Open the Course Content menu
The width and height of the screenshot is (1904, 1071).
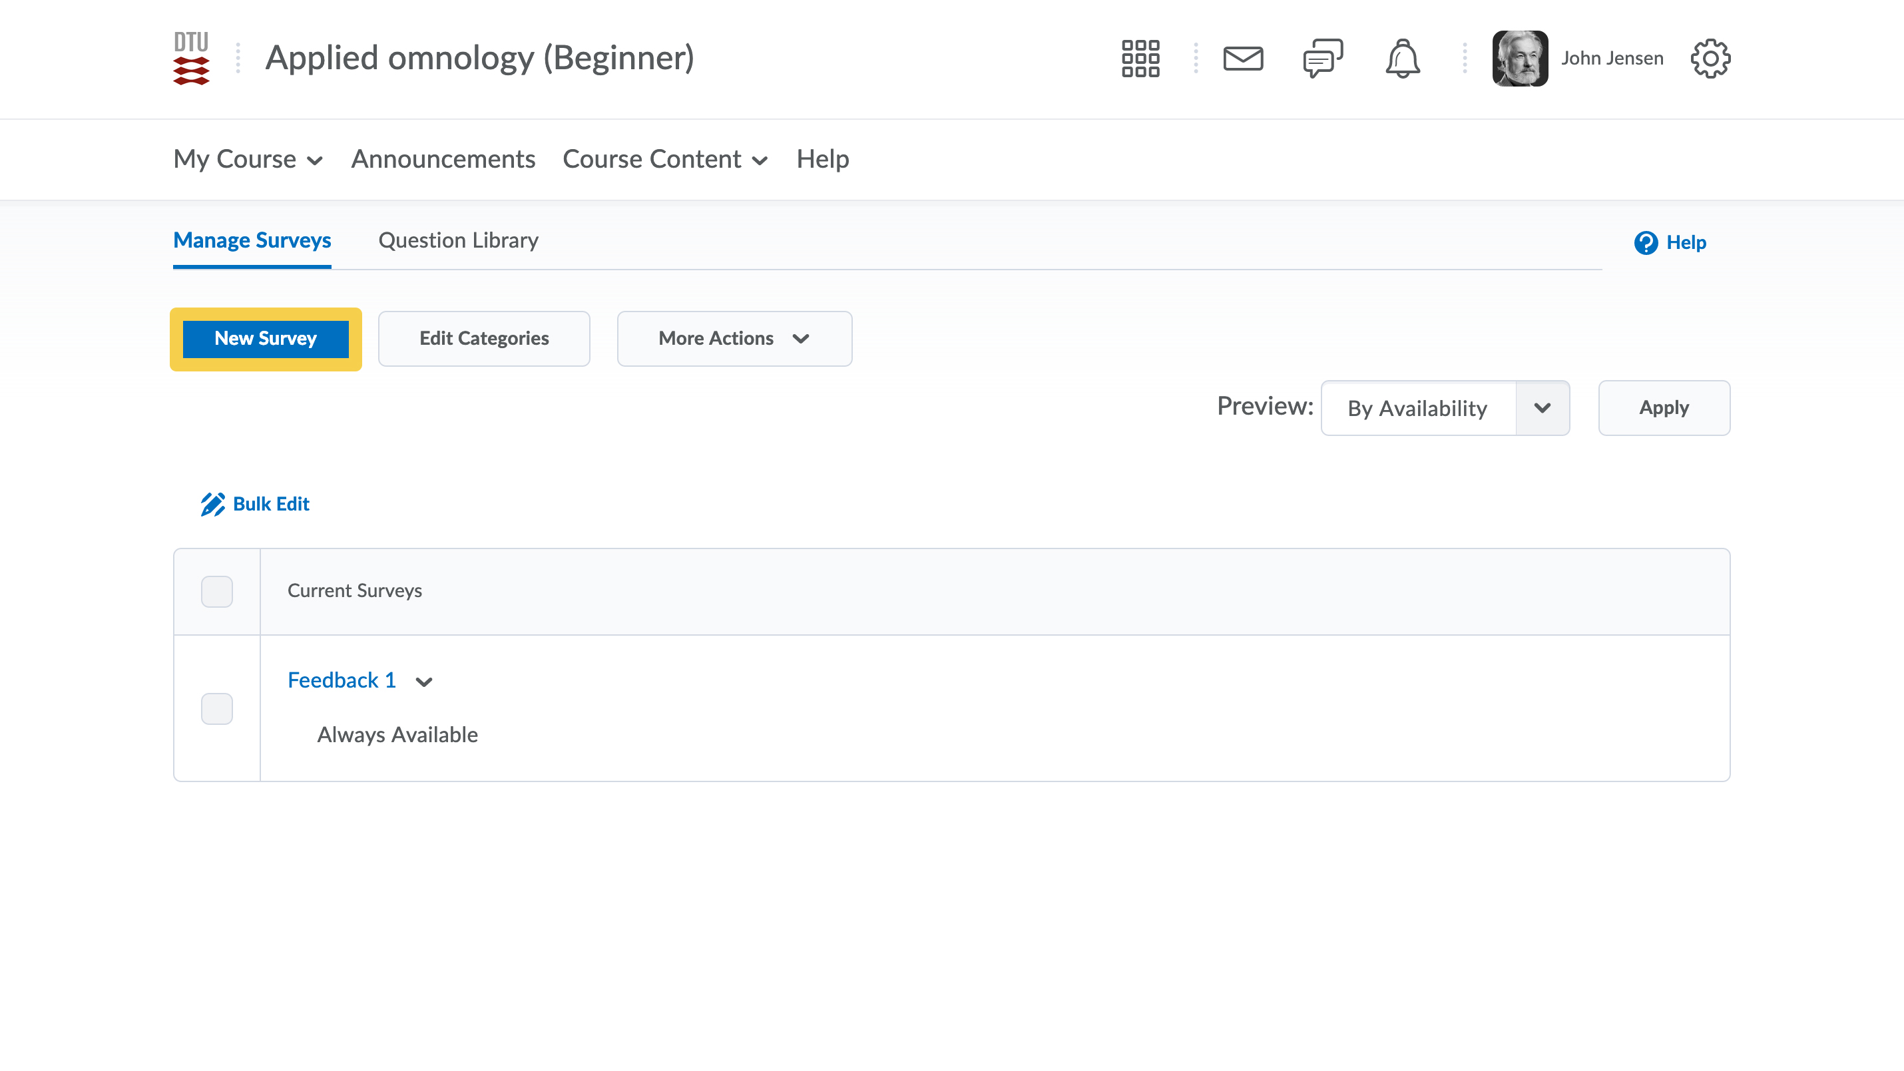664,159
